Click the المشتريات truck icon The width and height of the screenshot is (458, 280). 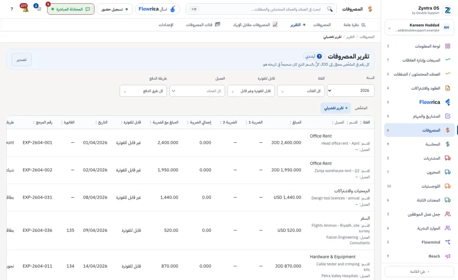pos(448,158)
